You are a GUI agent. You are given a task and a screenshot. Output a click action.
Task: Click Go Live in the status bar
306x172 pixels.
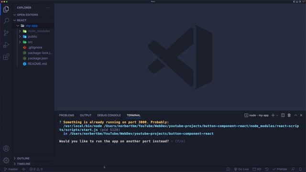point(241,169)
